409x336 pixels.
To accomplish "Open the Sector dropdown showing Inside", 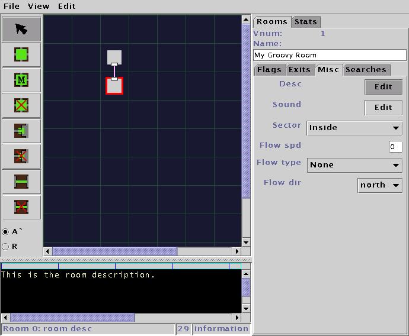I will tap(354, 128).
